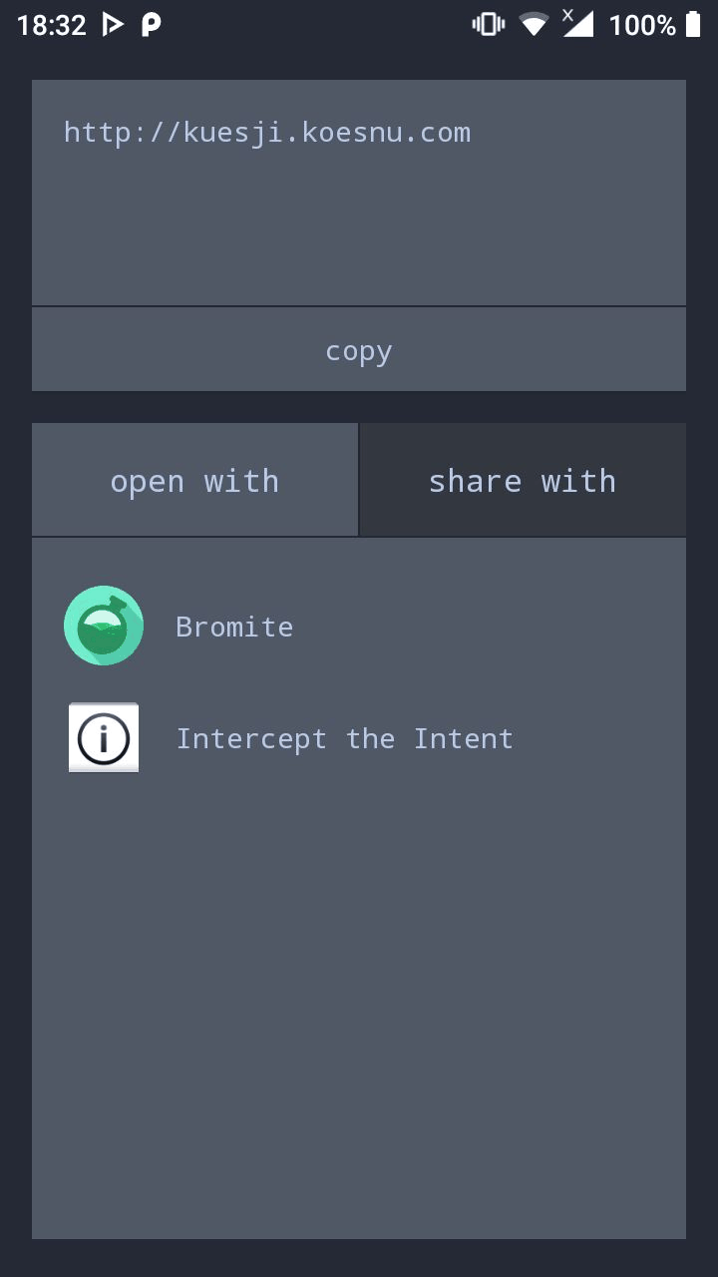The height and width of the screenshot is (1277, 718).
Task: Select the Bromite app icon
Action: click(103, 626)
